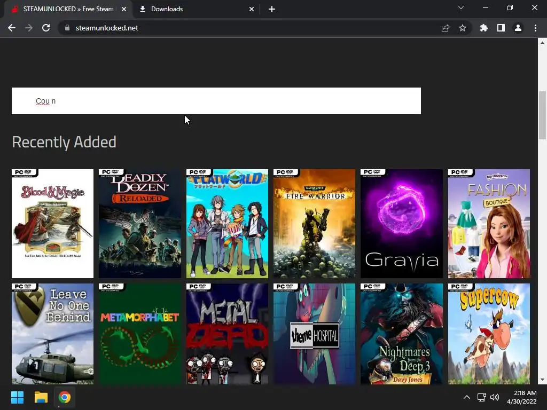
Task: Open the Theme Hospital game cover
Action: click(314, 334)
